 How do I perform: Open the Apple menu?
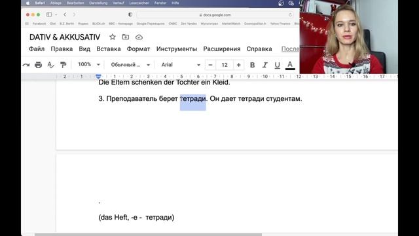(27, 3)
